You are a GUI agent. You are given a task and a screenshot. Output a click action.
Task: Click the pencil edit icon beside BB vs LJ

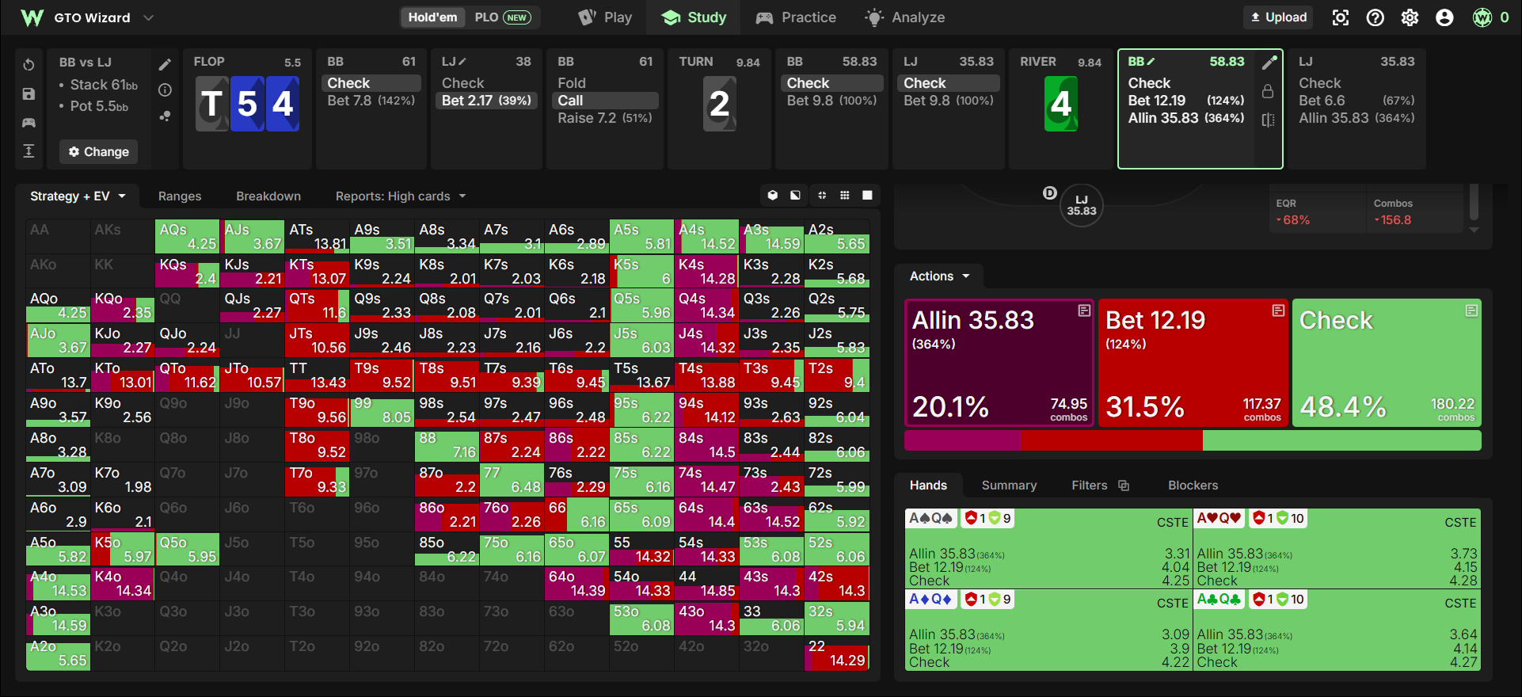[165, 65]
